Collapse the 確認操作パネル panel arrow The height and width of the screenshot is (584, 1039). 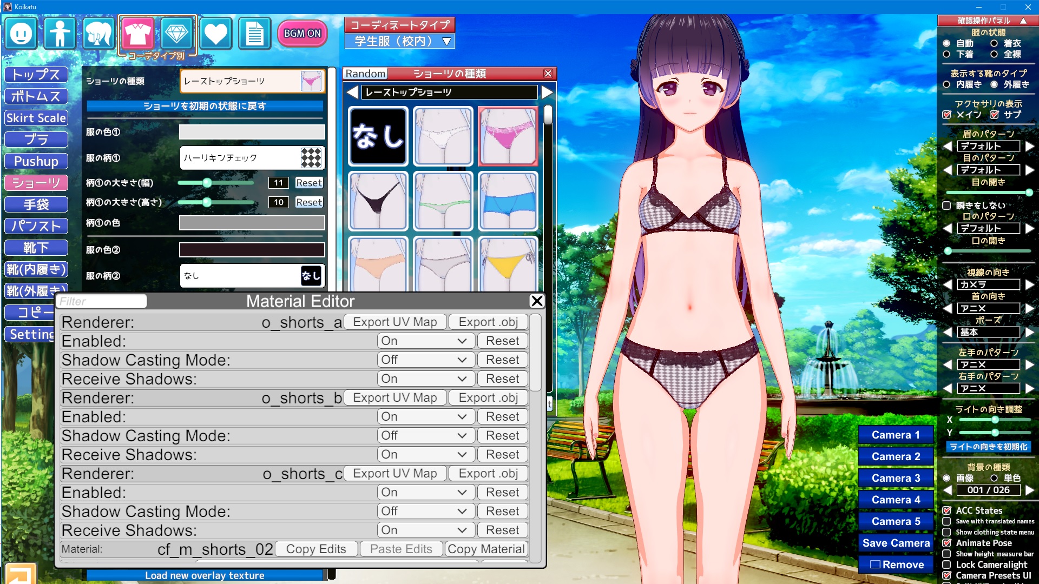(1023, 21)
